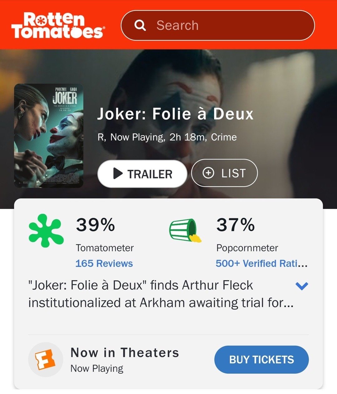337x394 pixels.
Task: Click the 37% Popcornmeter score
Action: click(x=236, y=225)
